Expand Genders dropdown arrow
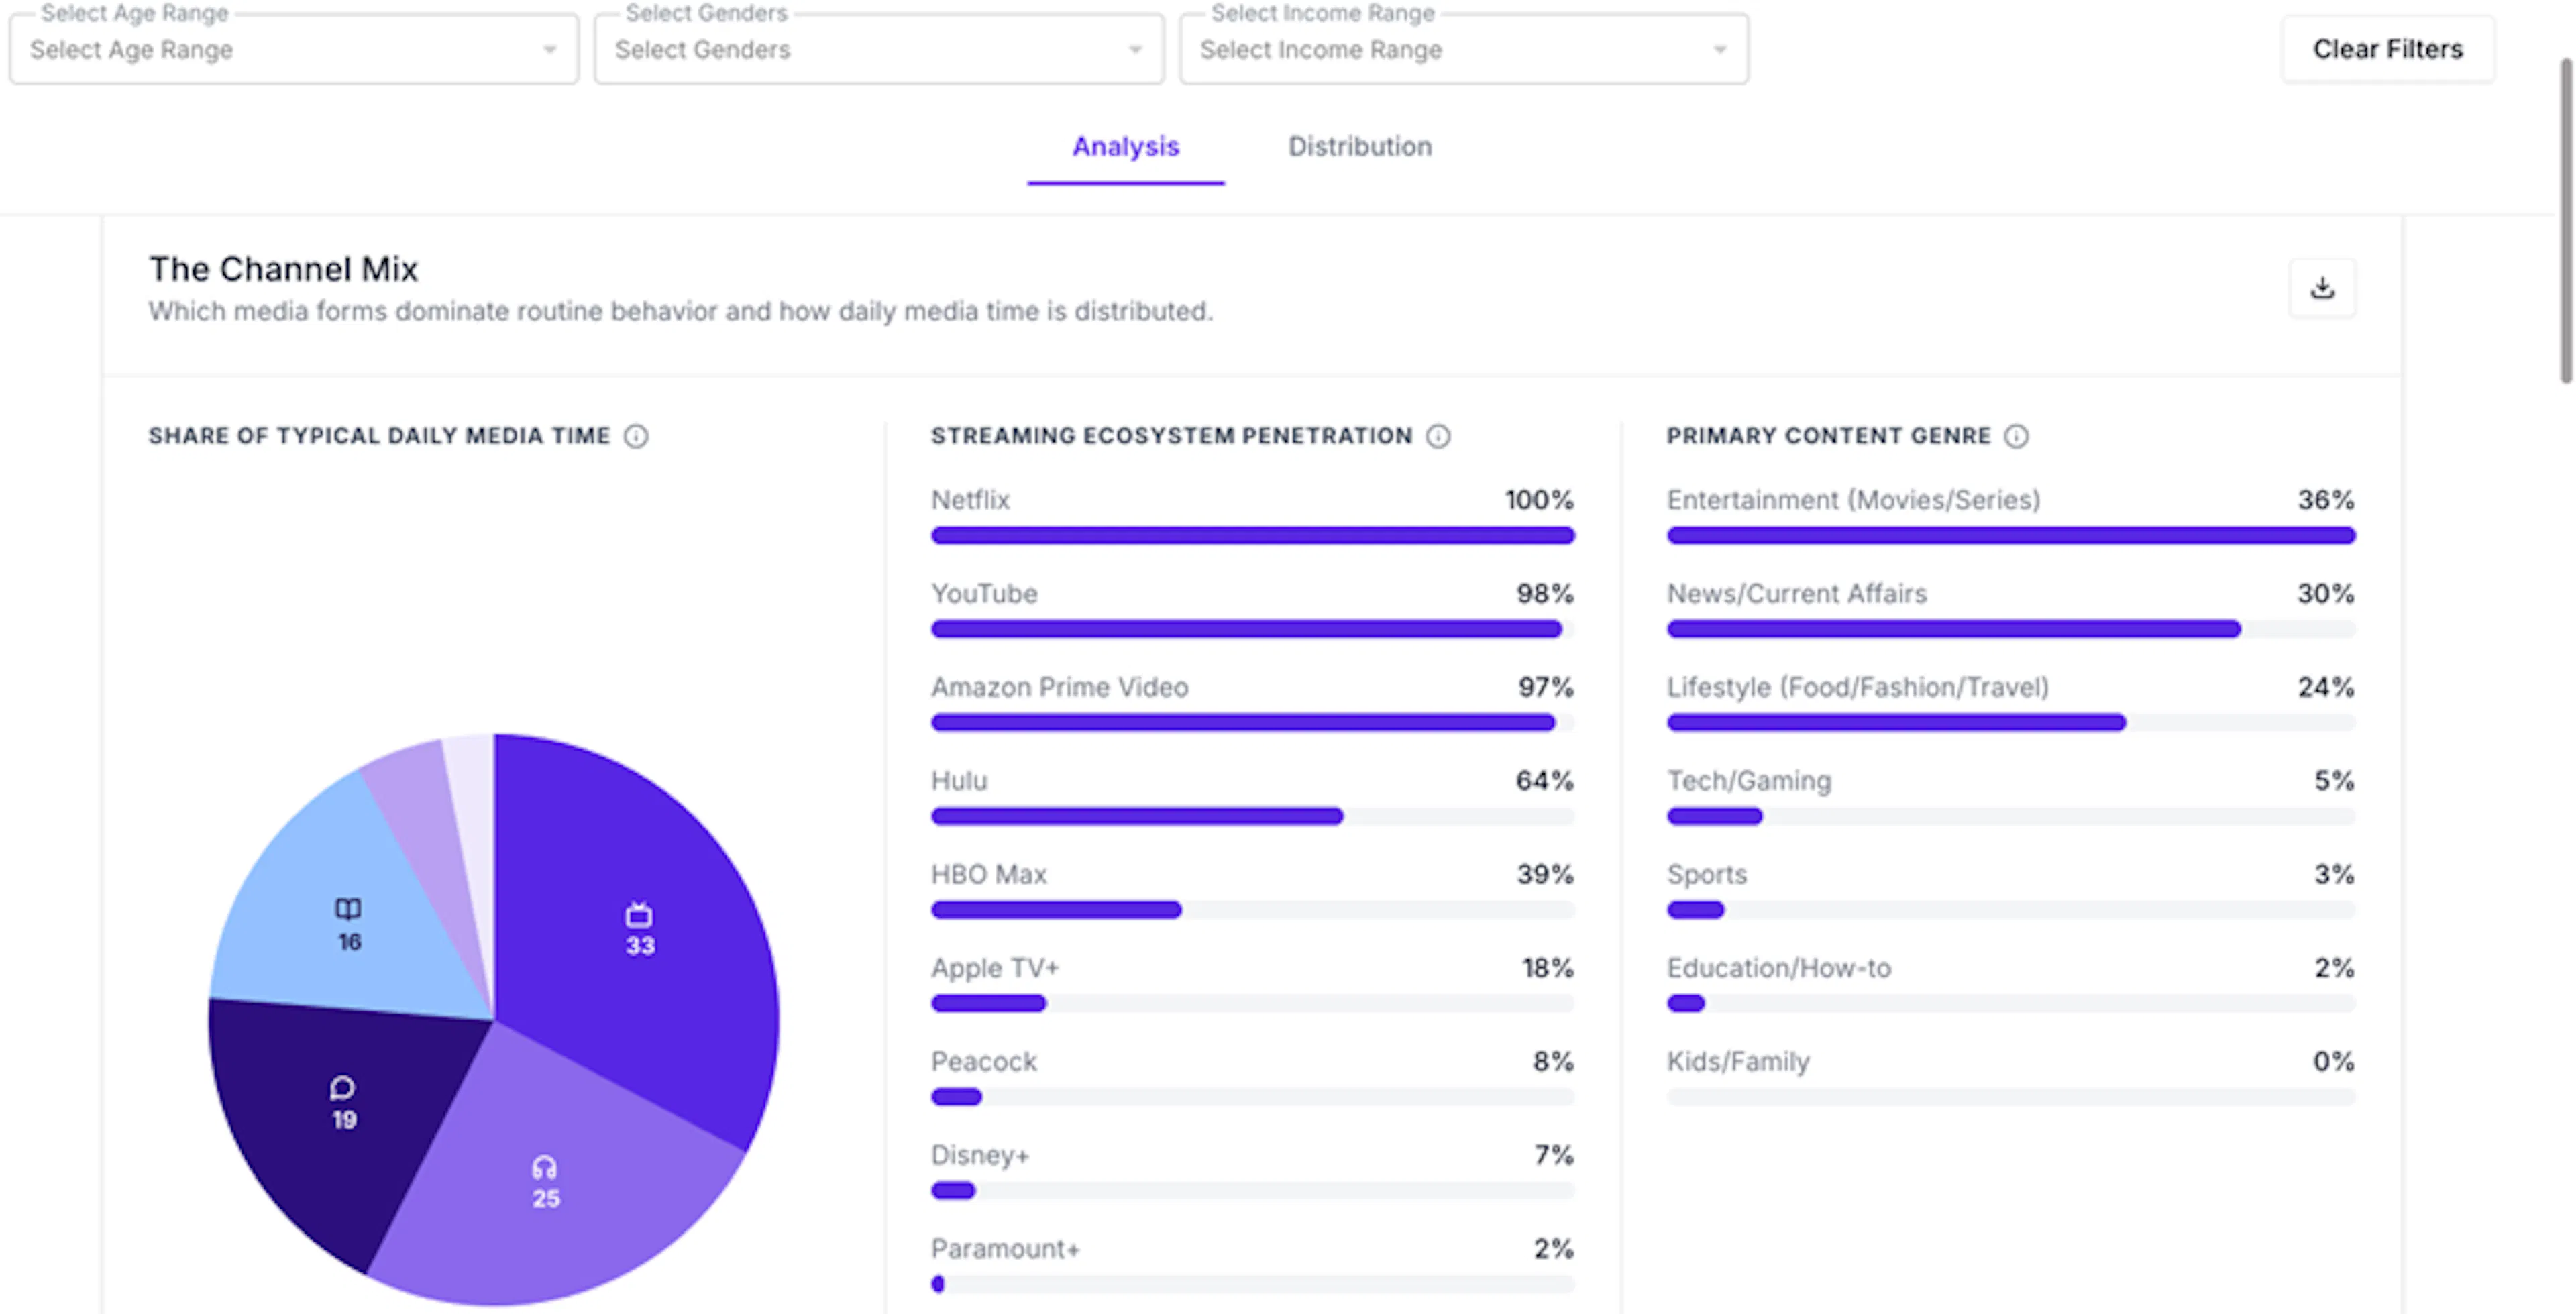 (1135, 49)
